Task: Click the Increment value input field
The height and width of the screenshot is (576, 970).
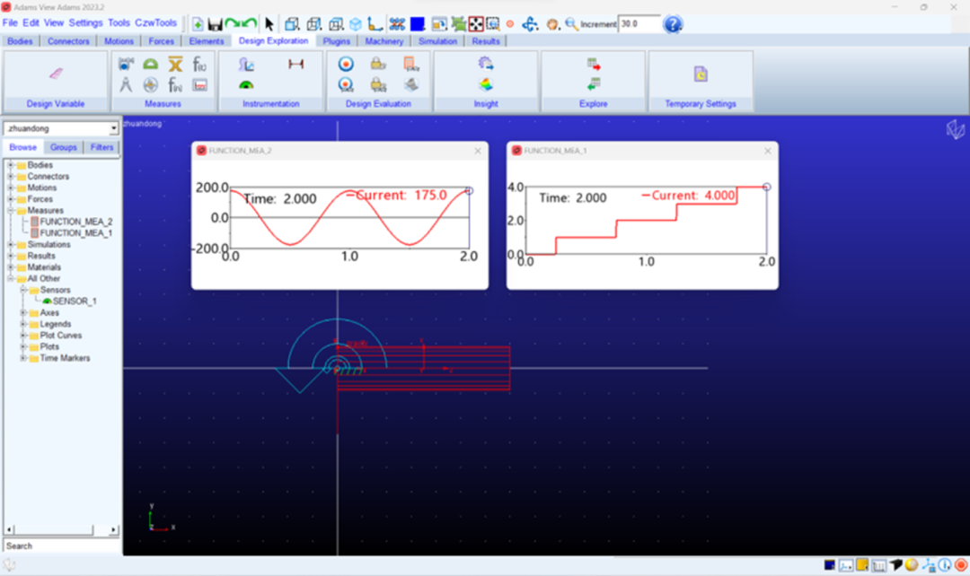Action: coord(639,24)
